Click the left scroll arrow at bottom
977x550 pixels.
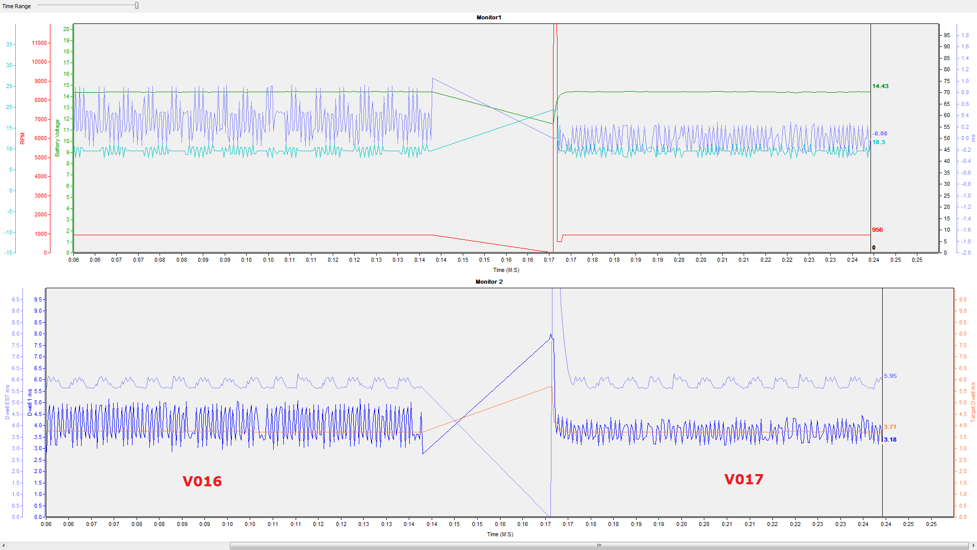[4, 545]
